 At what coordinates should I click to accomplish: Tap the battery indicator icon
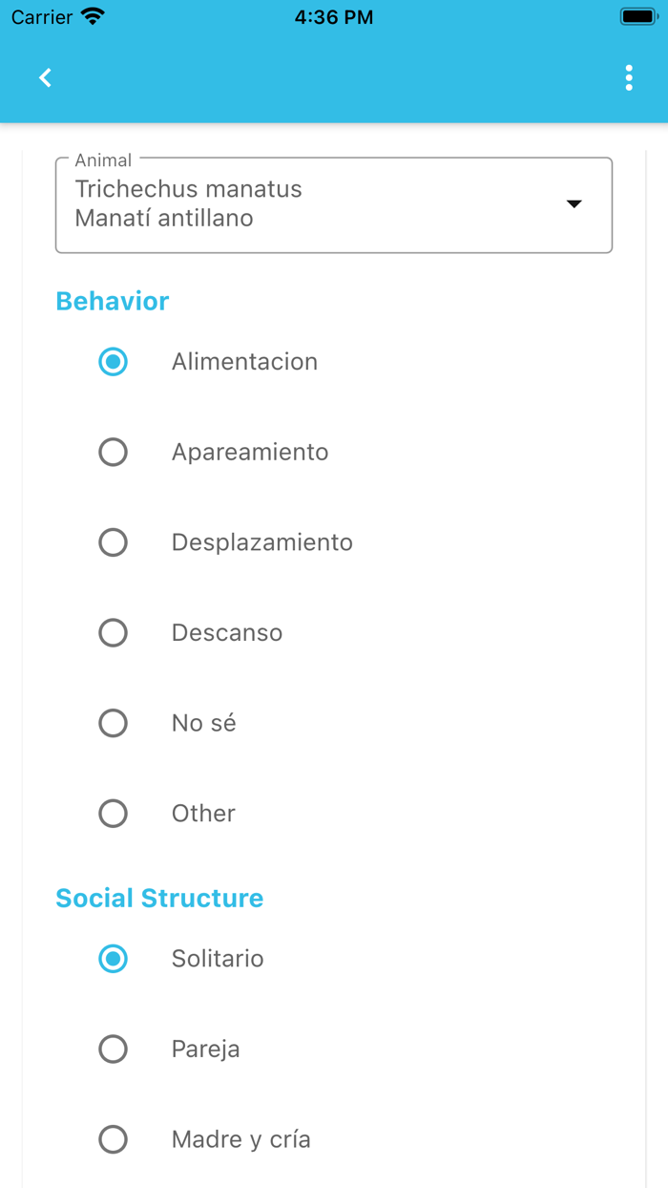click(x=637, y=16)
